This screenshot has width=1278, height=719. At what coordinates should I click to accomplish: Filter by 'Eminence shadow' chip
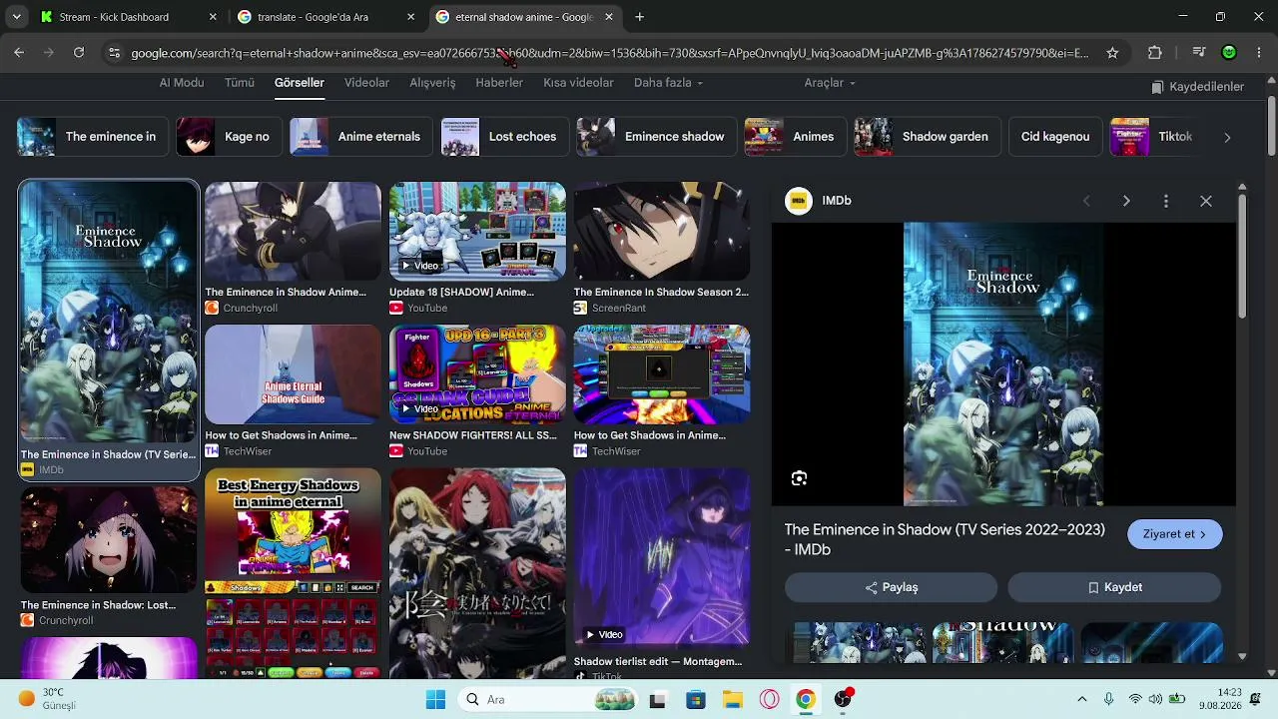coord(656,137)
